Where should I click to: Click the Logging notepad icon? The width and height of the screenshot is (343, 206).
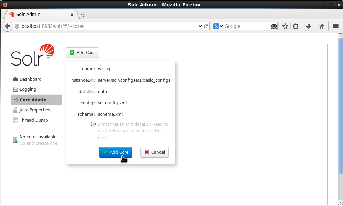tap(15, 89)
